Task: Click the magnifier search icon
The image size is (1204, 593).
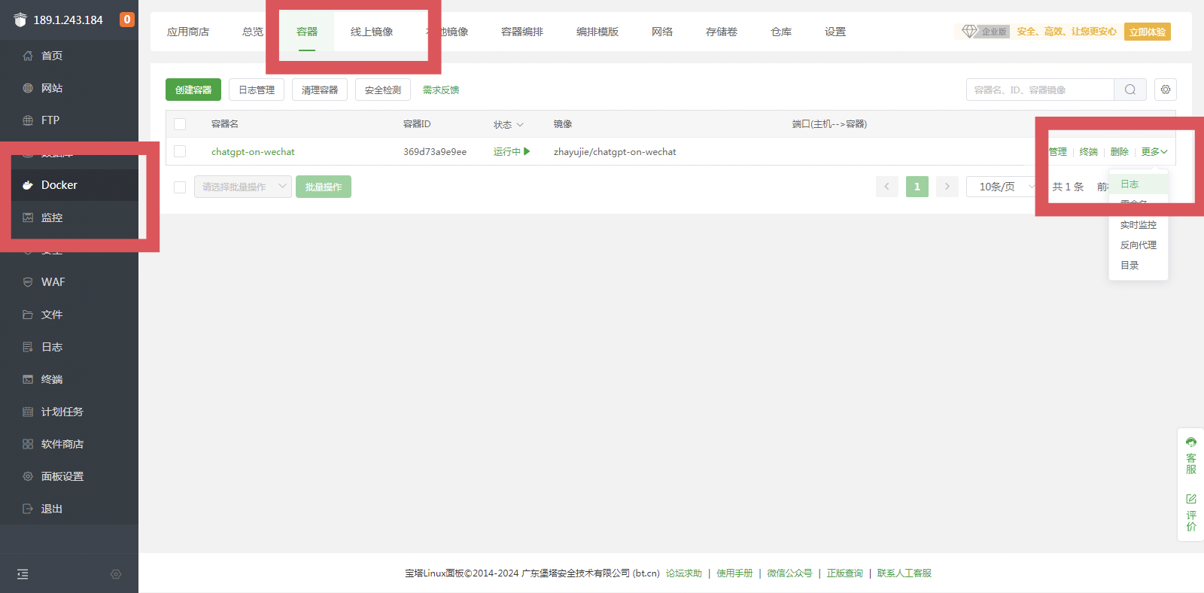Action: pos(1130,90)
